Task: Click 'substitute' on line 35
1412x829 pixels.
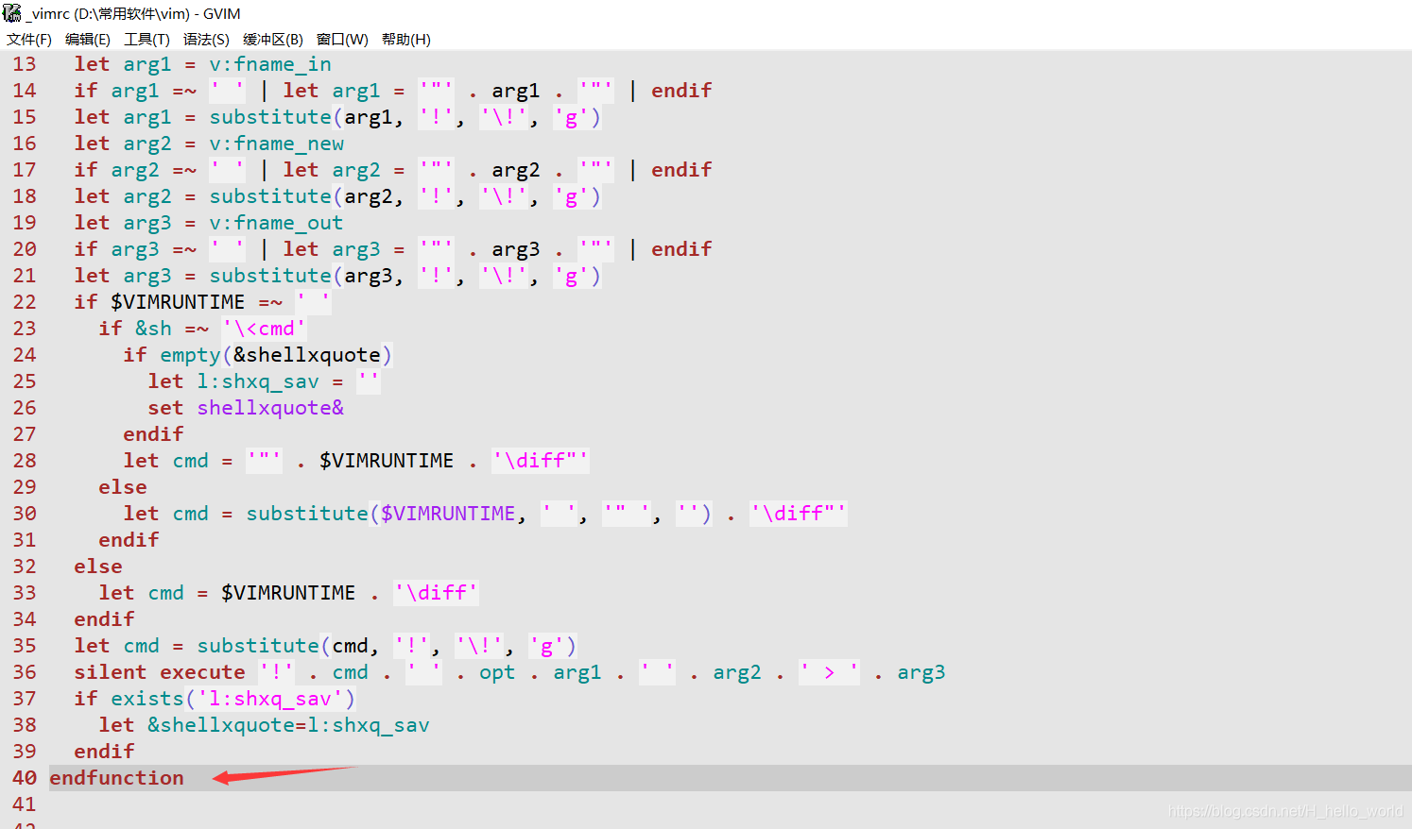Action: click(258, 646)
